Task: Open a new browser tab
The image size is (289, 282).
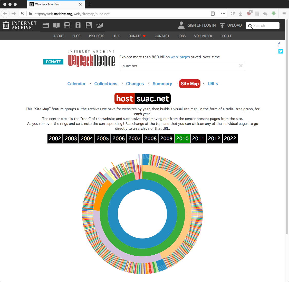Action: 89,4
